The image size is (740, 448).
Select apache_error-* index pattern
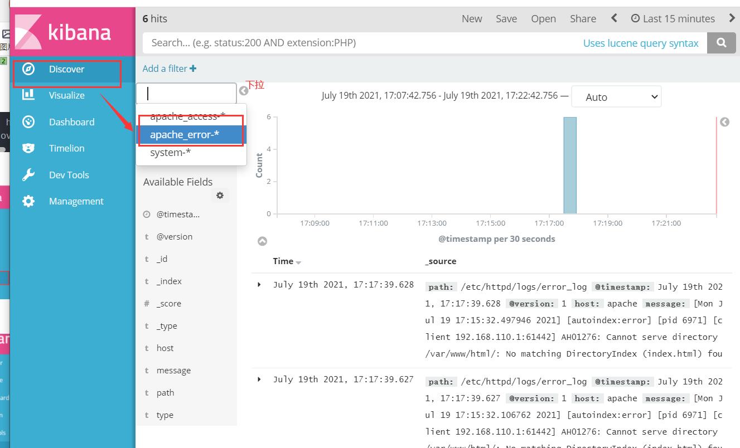(x=191, y=134)
